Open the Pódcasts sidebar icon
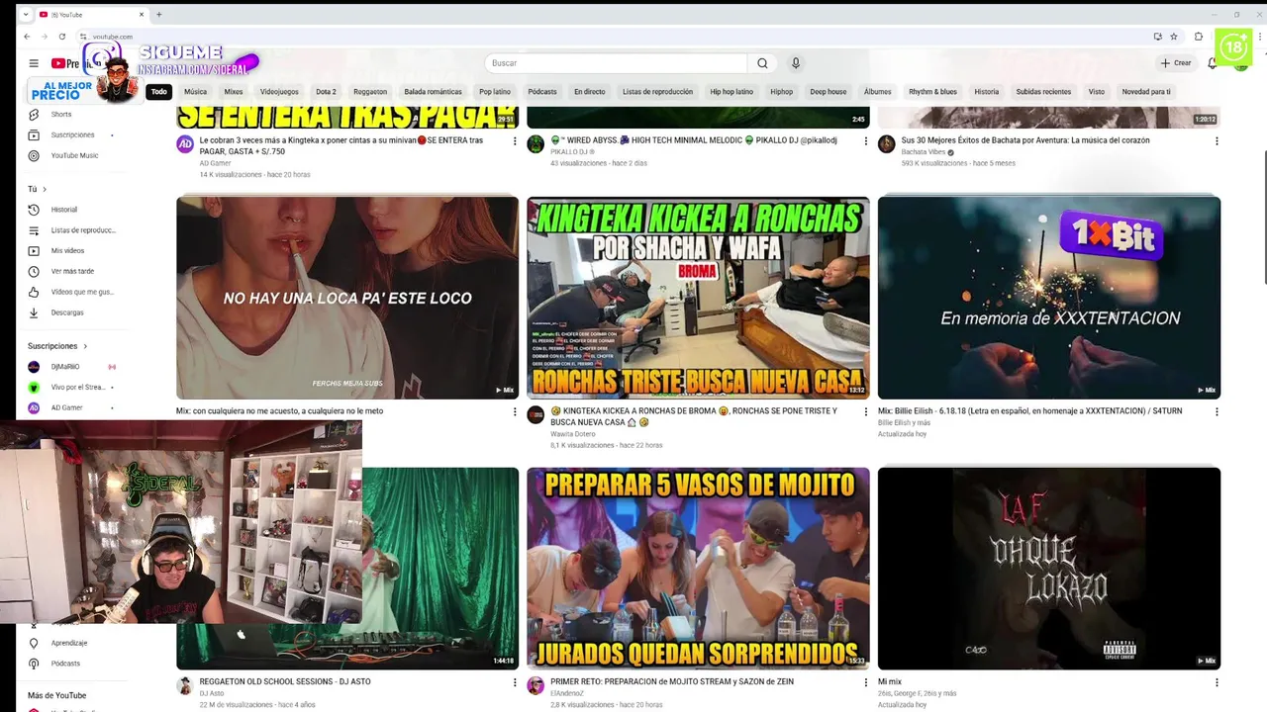Viewport: 1267px width, 712px height. [34, 664]
